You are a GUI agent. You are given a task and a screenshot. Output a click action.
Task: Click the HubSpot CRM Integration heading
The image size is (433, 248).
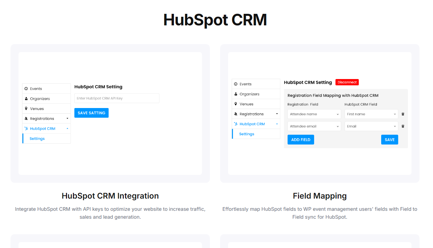pos(110,196)
